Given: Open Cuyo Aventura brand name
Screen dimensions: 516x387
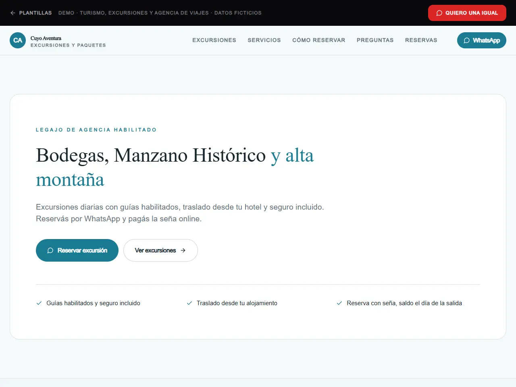Looking at the screenshot, I should (x=46, y=38).
